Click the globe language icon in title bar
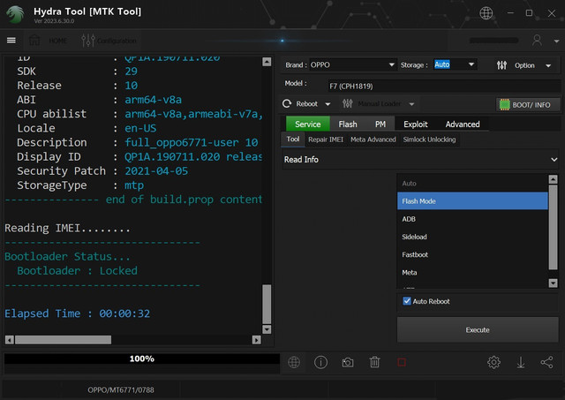The image size is (565, 400). pyautogui.click(x=486, y=13)
